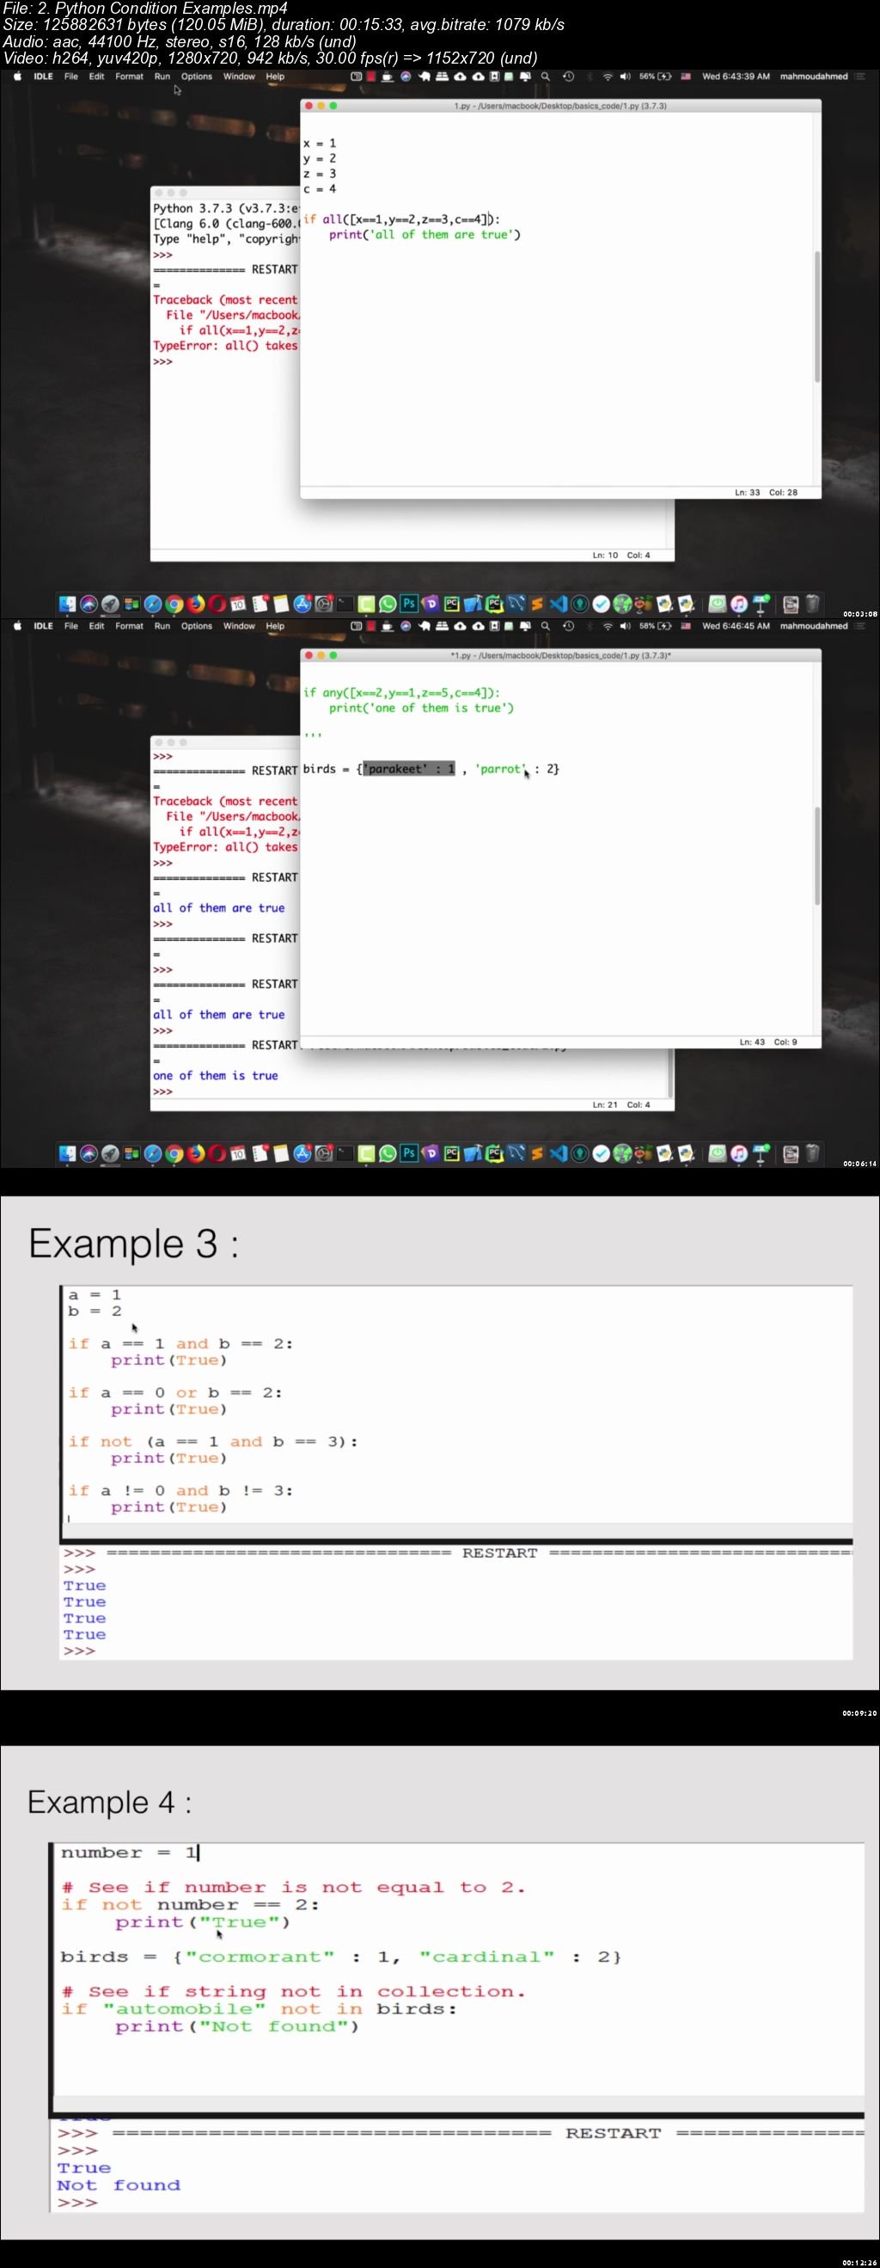This screenshot has width=880, height=2268.
Task: Open WhatsApp in the 6:43 AM screen's dock
Action: click(388, 603)
